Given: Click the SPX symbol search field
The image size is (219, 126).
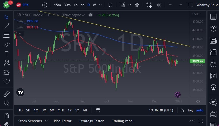Looking at the screenshot, I should 26,5.
